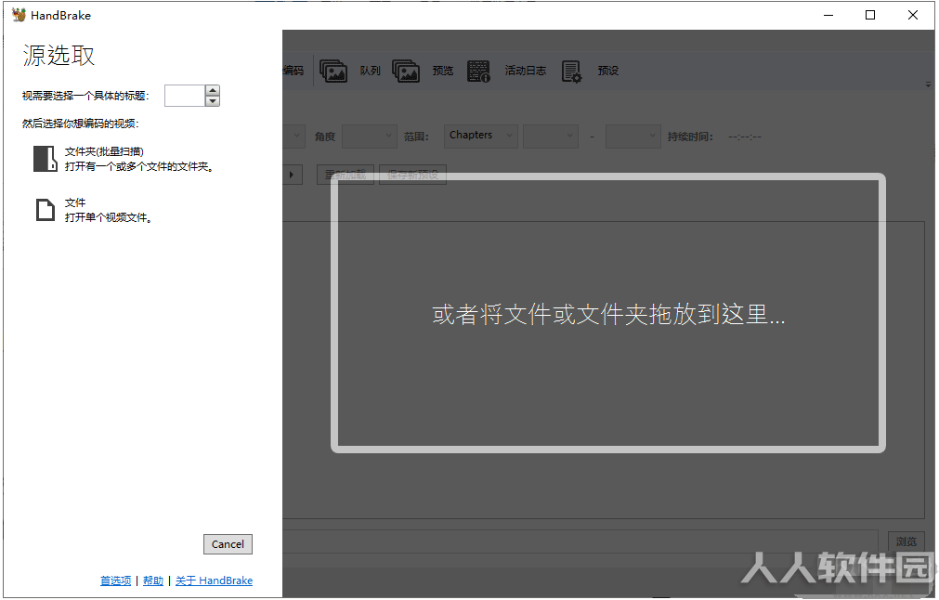This screenshot has width=939, height=600.
Task: Open the starting chapter dropdown
Action: [x=551, y=136]
